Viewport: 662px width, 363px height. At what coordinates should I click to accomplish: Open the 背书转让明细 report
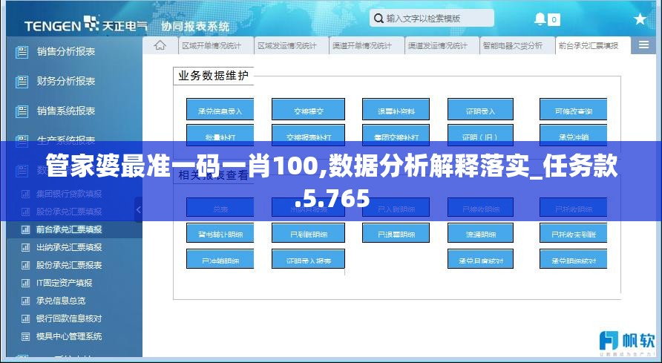click(x=220, y=232)
